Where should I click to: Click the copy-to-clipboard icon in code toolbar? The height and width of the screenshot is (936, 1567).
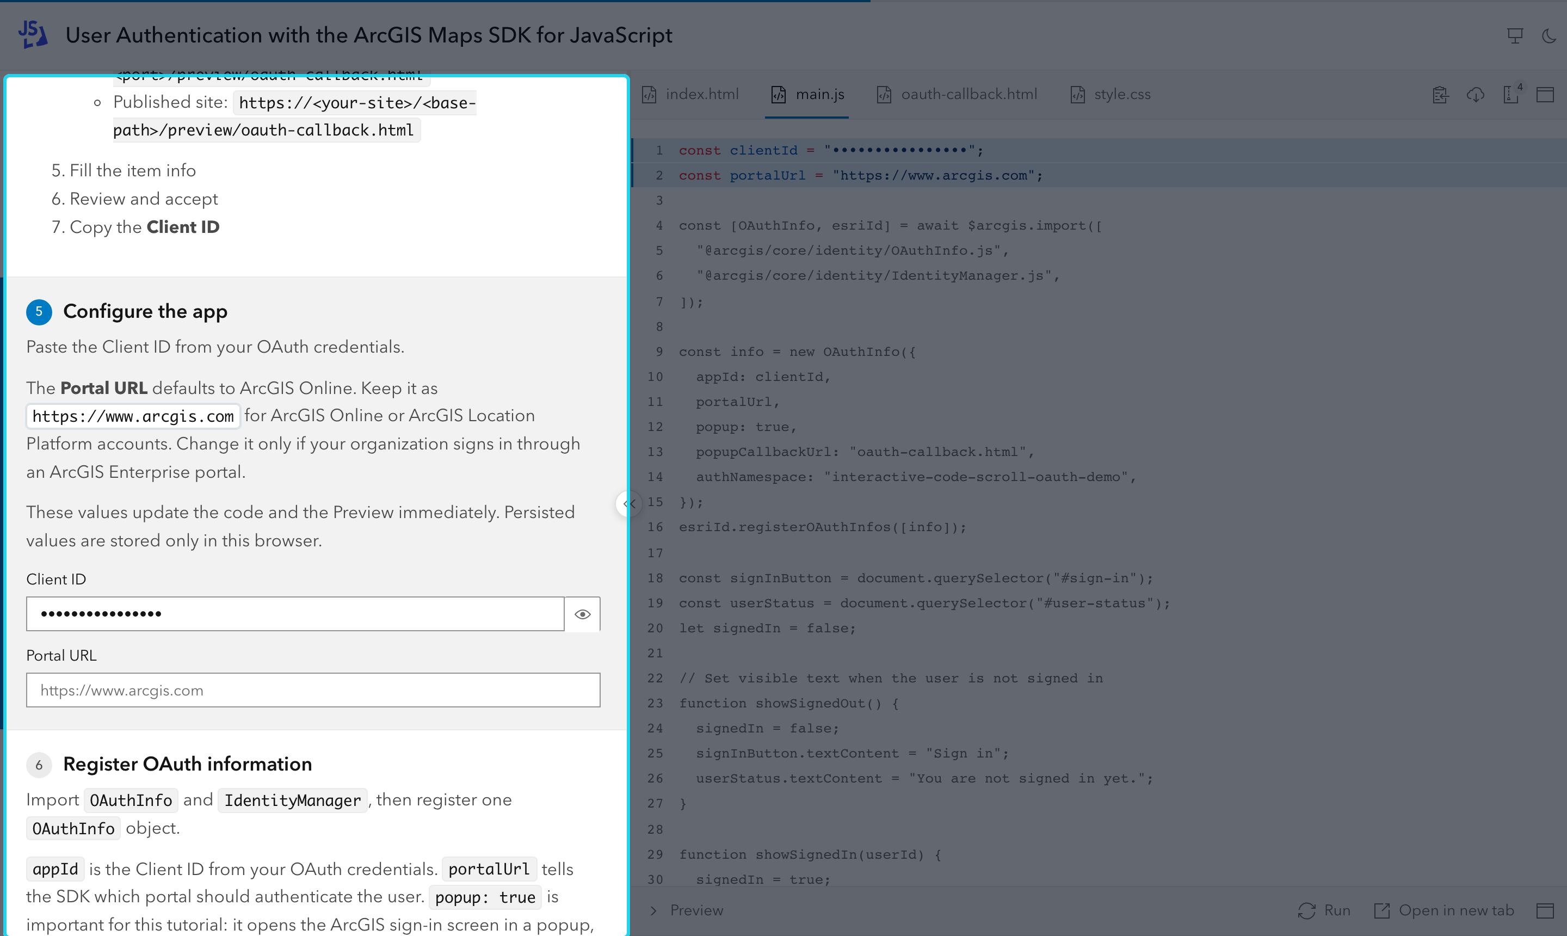1440,95
